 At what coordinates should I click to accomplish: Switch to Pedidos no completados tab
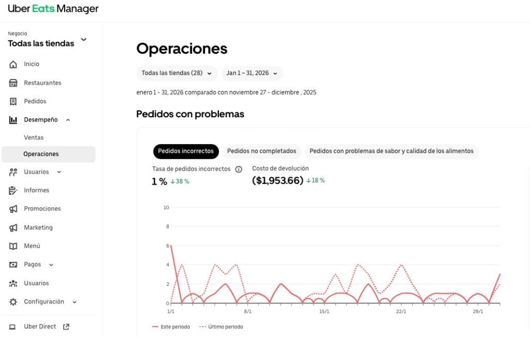click(261, 151)
